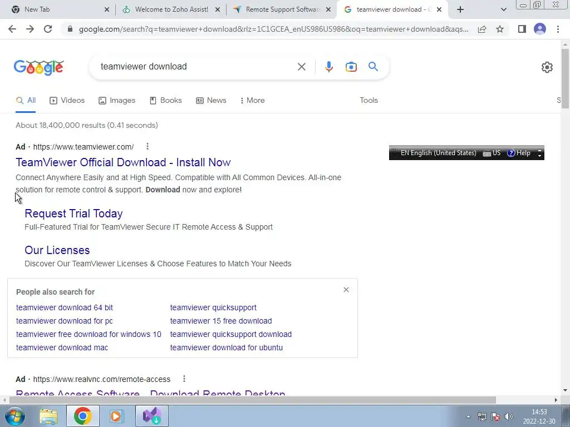
Task: Bookmark this page with the star icon
Action: click(500, 29)
